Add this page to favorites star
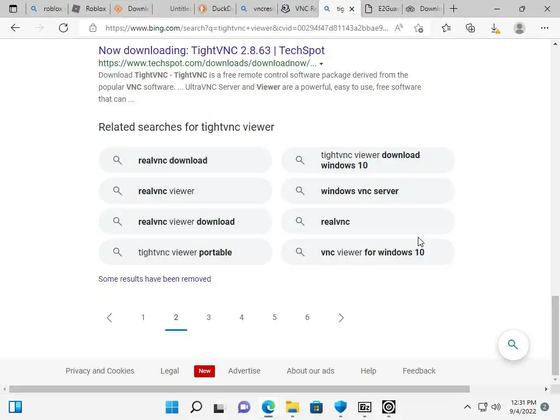Viewport: 560px width, 420px height. (x=418, y=28)
